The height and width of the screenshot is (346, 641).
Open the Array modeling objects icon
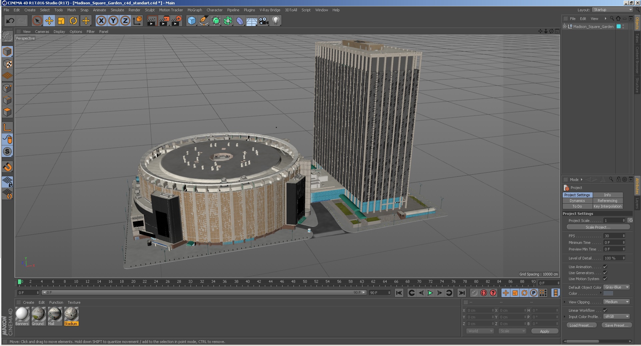tap(228, 21)
